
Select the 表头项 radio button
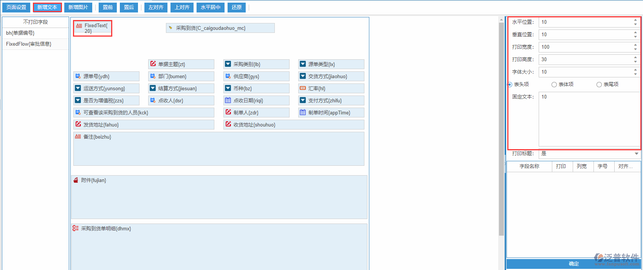tap(510, 85)
